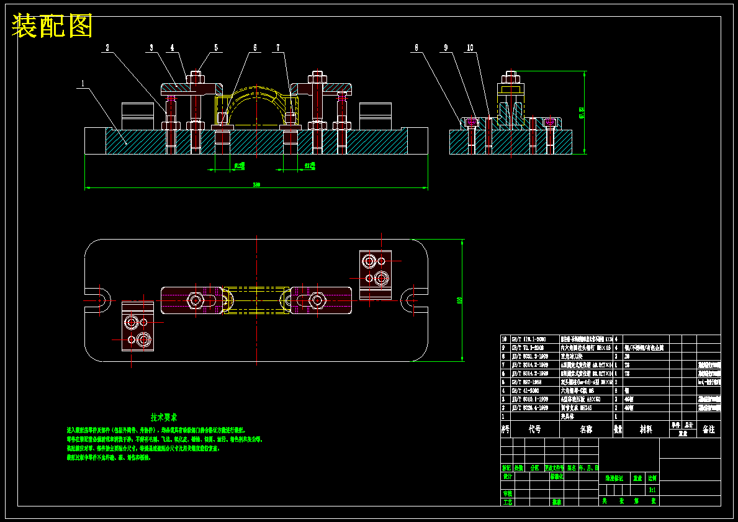Click the 夹具体 part name cell
738x522 pixels.
click(x=568, y=416)
